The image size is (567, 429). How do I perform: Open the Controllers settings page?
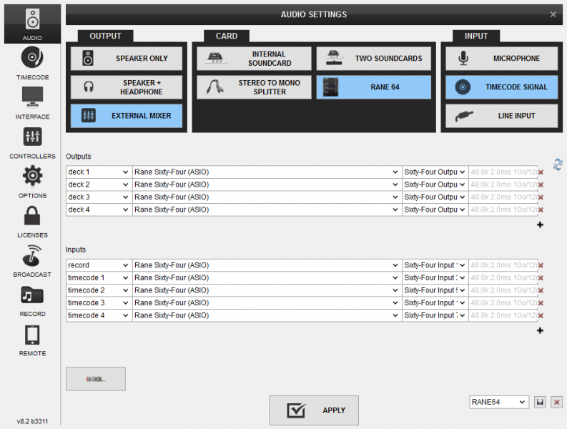[x=32, y=142]
